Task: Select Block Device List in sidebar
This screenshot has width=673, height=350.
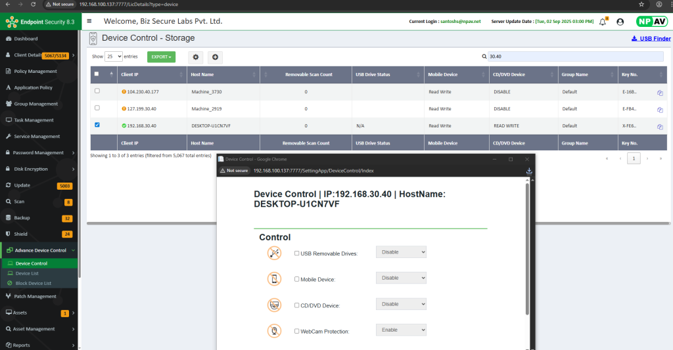Action: tap(34, 283)
